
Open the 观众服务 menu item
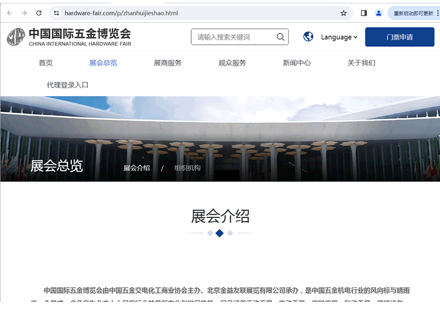click(232, 63)
